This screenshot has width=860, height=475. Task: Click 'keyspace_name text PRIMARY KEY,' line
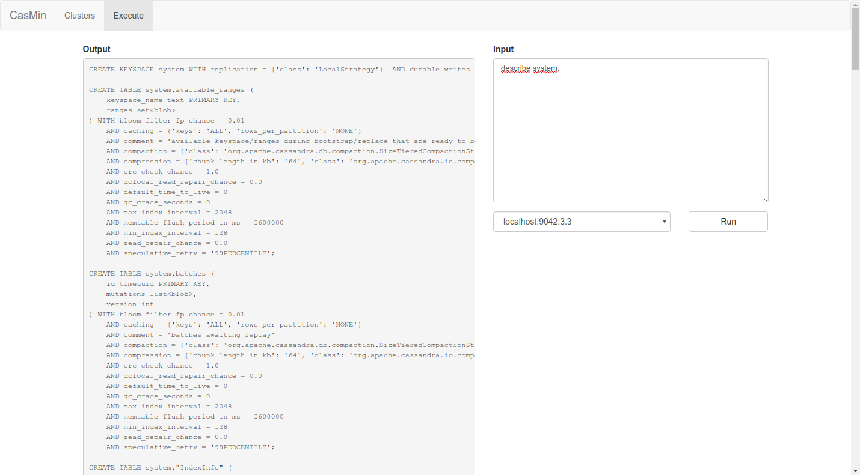(173, 100)
